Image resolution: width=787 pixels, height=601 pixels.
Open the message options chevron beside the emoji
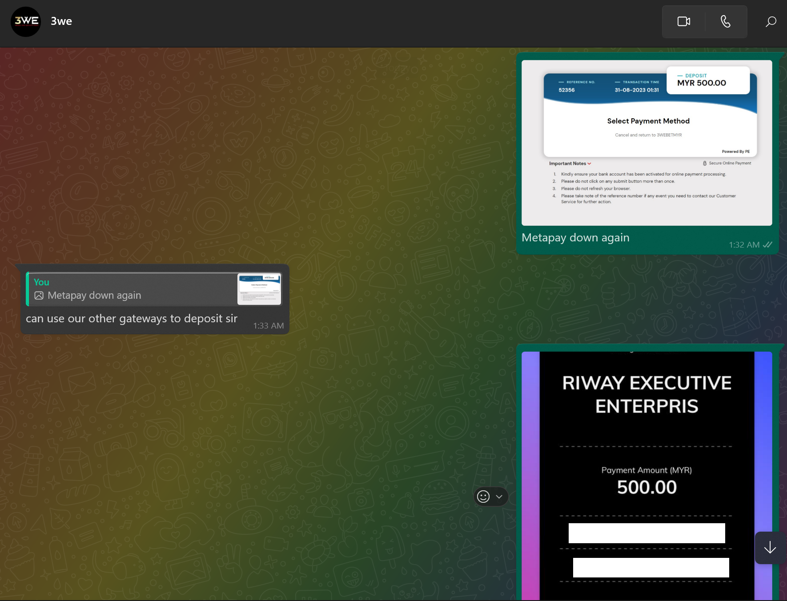(x=499, y=497)
